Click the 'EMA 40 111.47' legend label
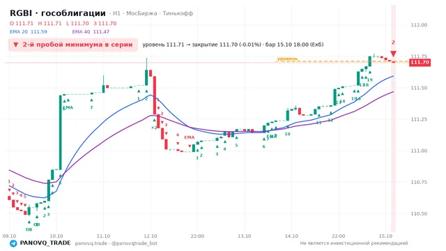The width and height of the screenshot is (446, 251). [x=91, y=32]
